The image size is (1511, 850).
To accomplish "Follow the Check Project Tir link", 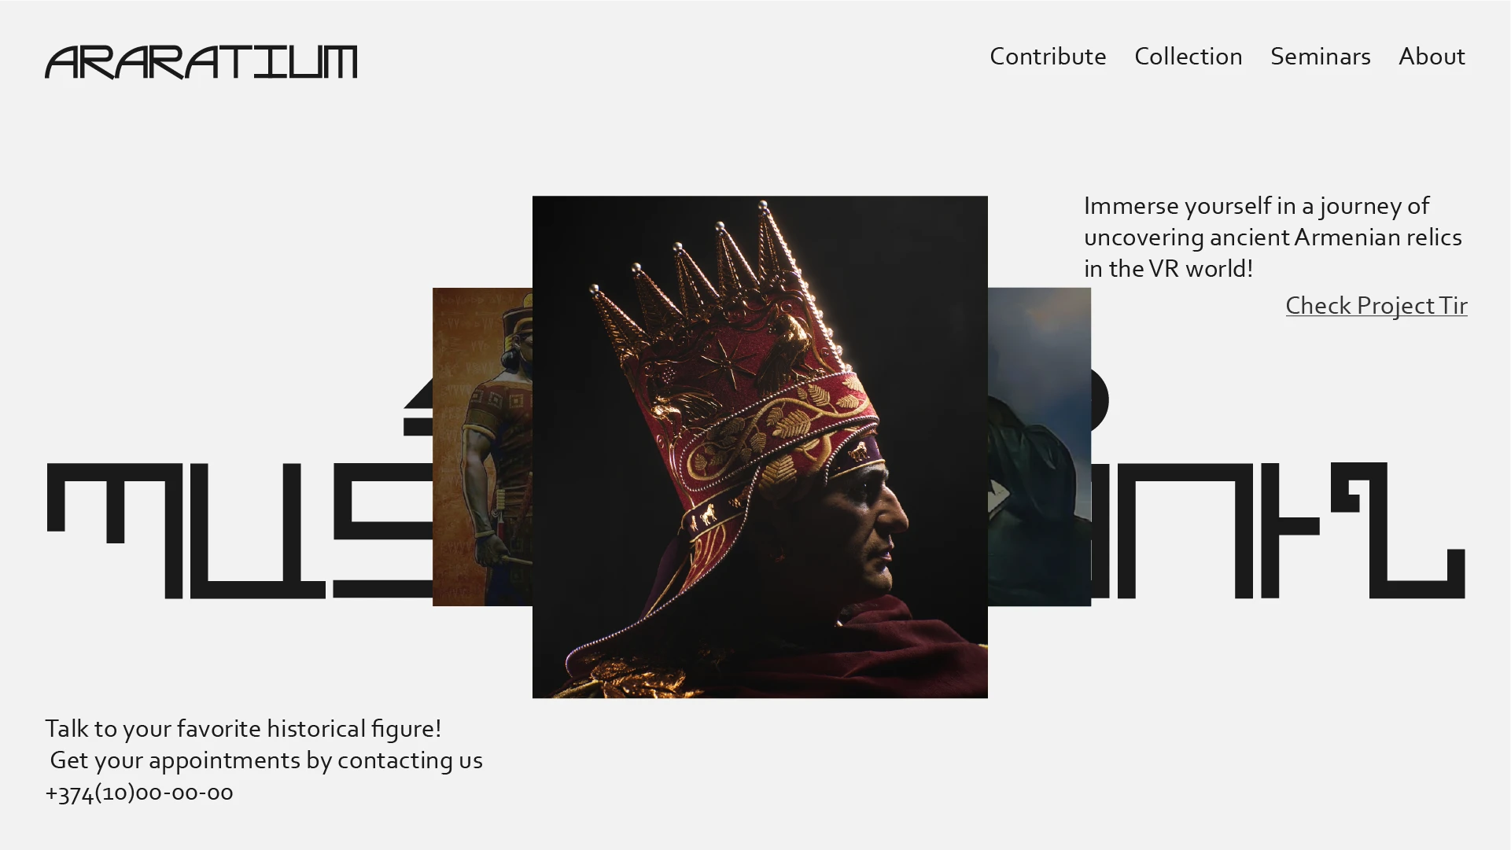I will pos(1376,305).
